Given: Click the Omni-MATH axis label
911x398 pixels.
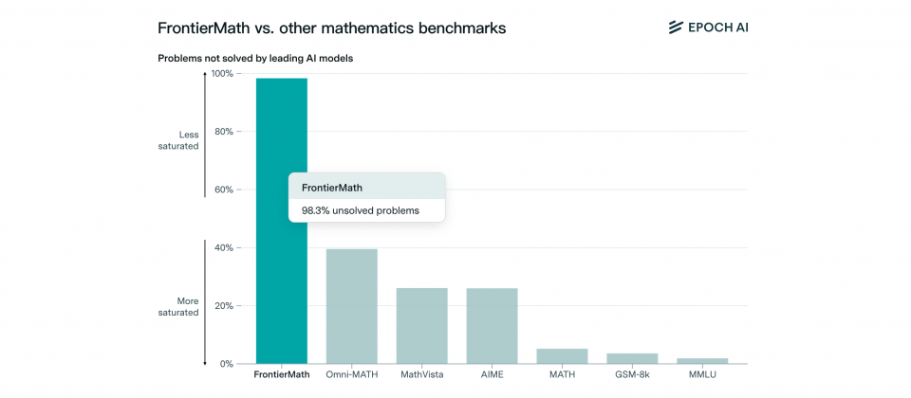Looking at the screenshot, I should click(x=352, y=375).
